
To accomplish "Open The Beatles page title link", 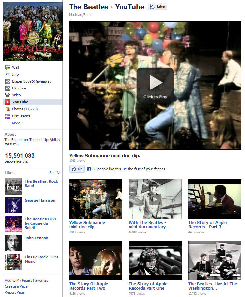I will (x=88, y=7).
